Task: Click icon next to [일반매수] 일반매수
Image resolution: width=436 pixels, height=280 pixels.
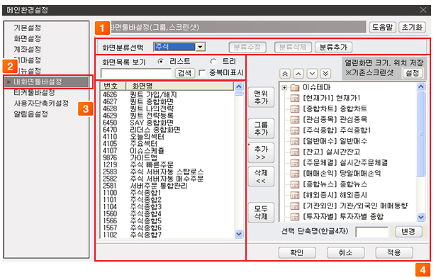Action: [x=294, y=142]
